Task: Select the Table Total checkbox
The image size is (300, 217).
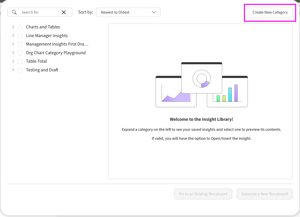Action: [x=20, y=62]
